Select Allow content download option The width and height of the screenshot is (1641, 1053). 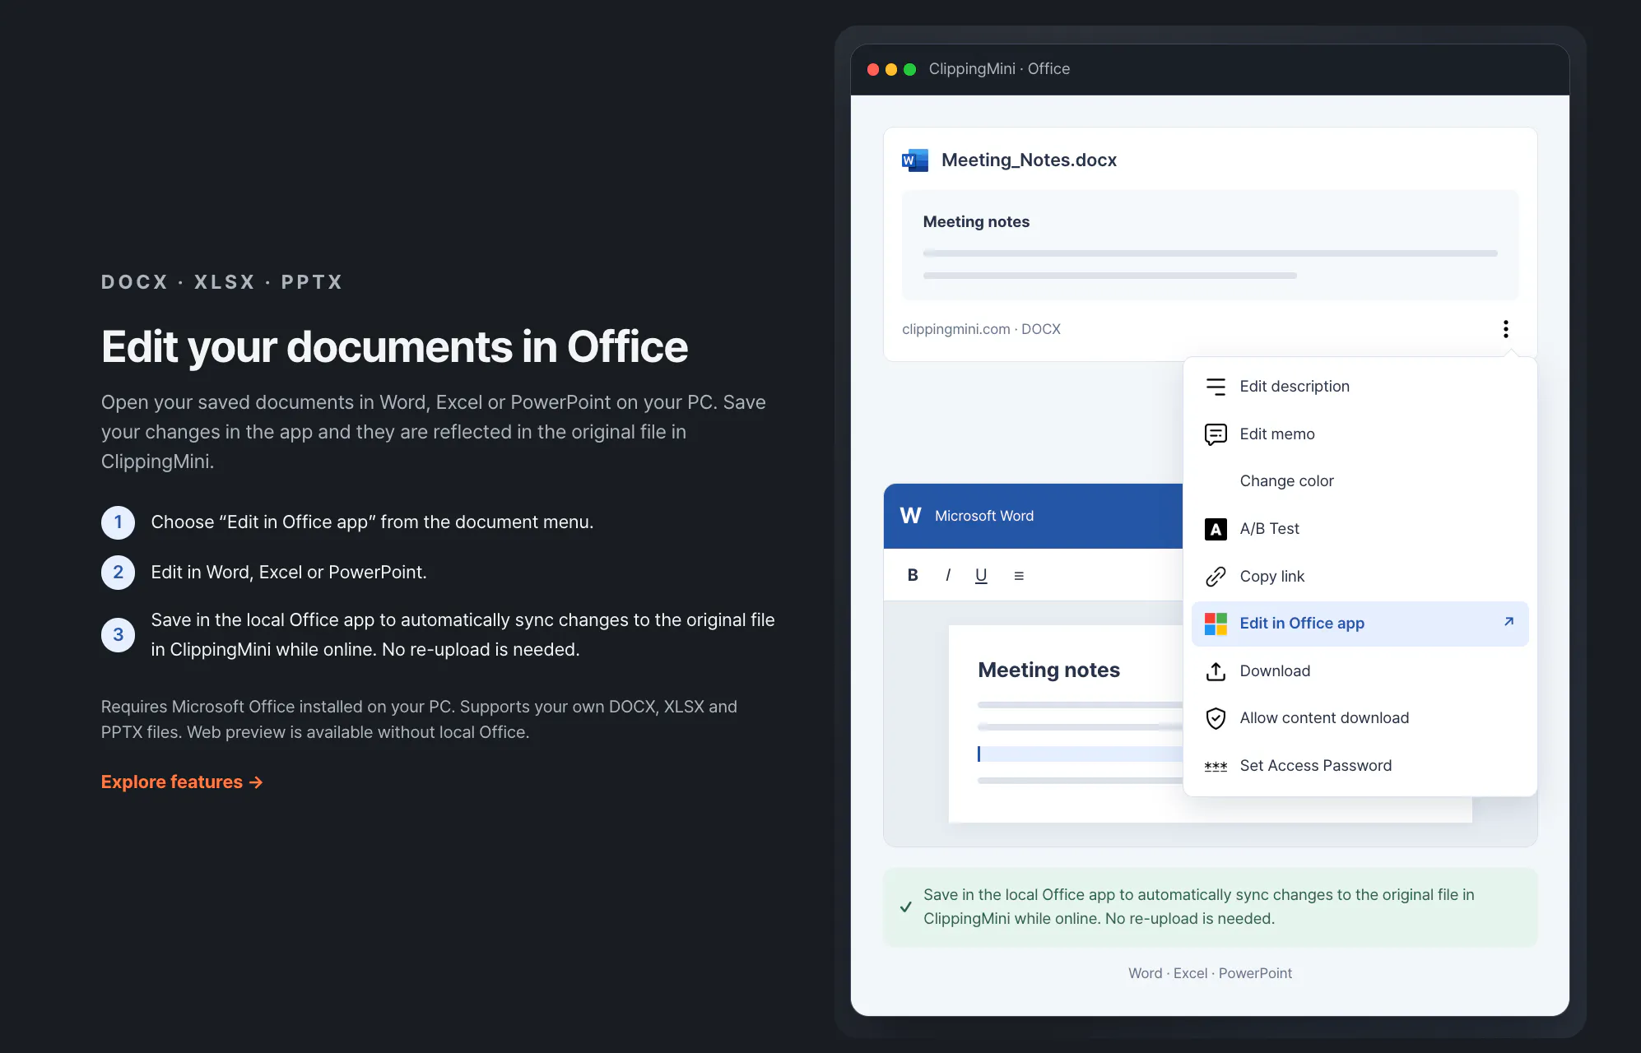click(1360, 718)
